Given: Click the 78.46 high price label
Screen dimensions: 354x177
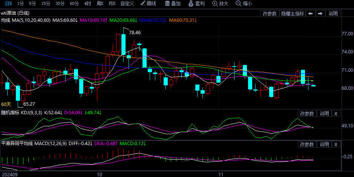Looking at the screenshot, I should pos(135,33).
